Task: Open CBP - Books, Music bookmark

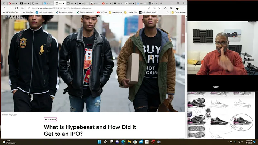Action: click(148, 13)
